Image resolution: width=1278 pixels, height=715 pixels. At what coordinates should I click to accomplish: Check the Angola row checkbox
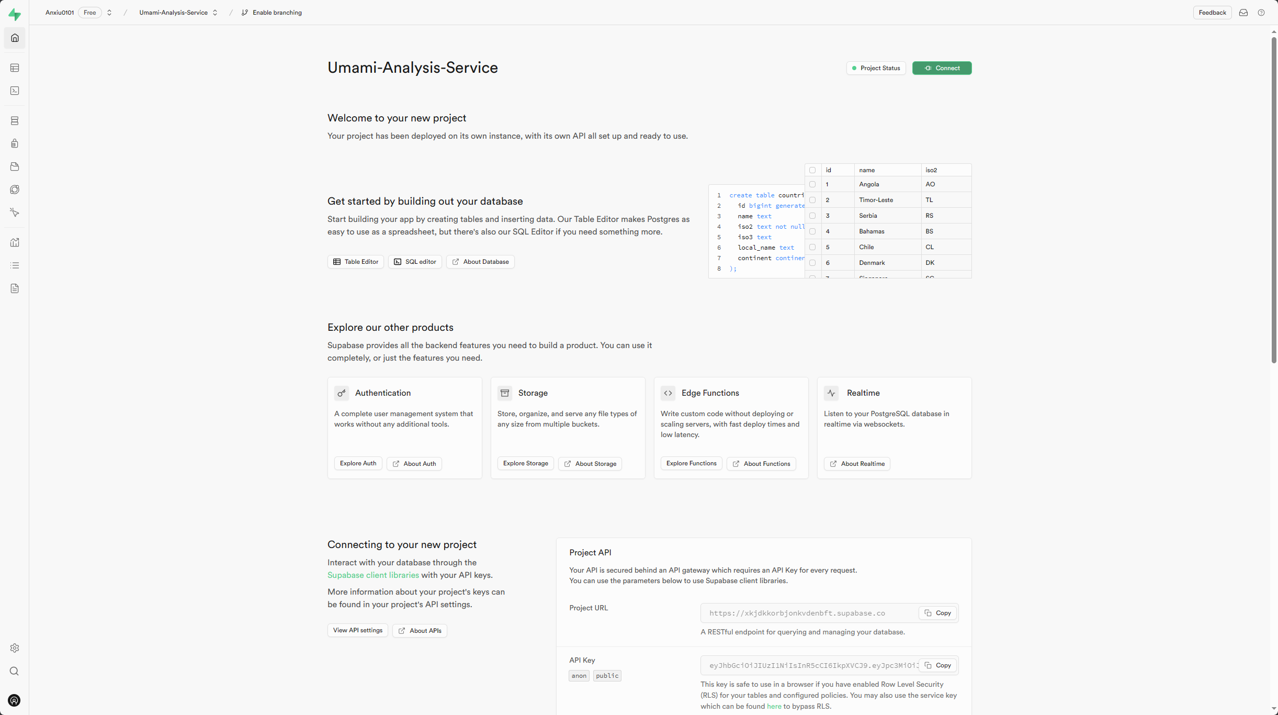[812, 184]
